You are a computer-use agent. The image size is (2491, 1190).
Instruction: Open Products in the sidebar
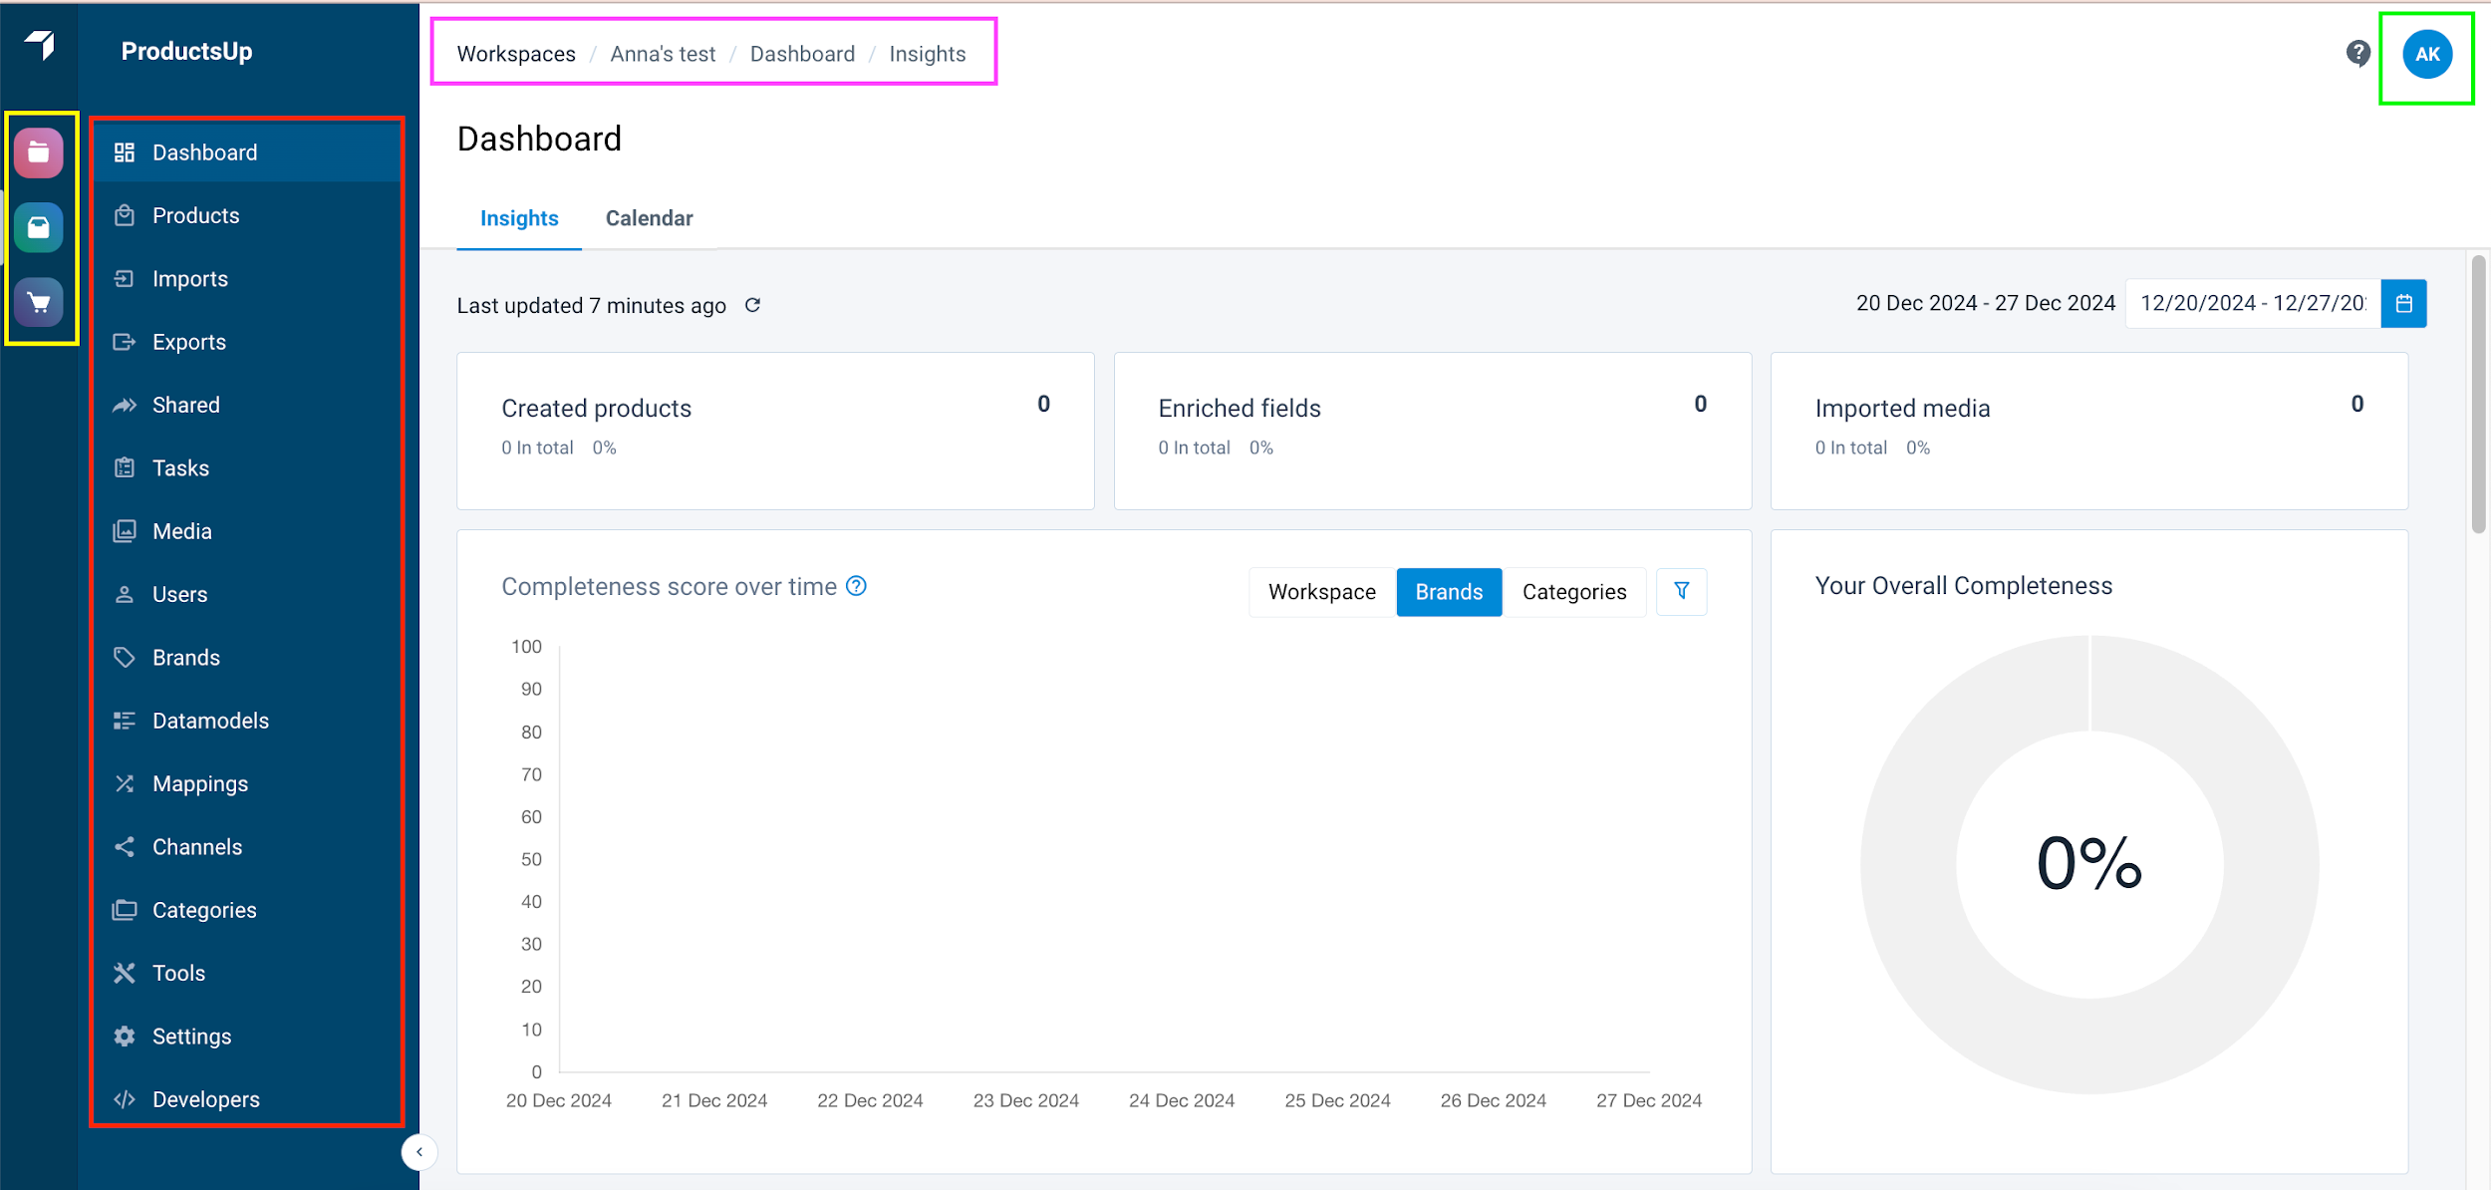195,215
